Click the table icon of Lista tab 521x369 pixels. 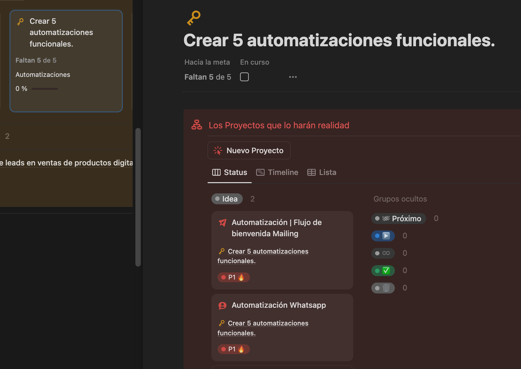311,173
